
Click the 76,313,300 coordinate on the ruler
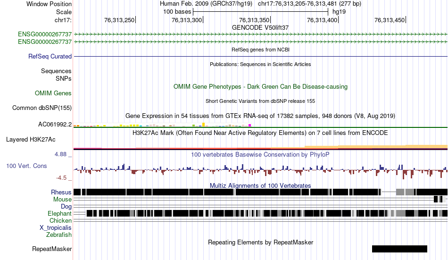187,20
